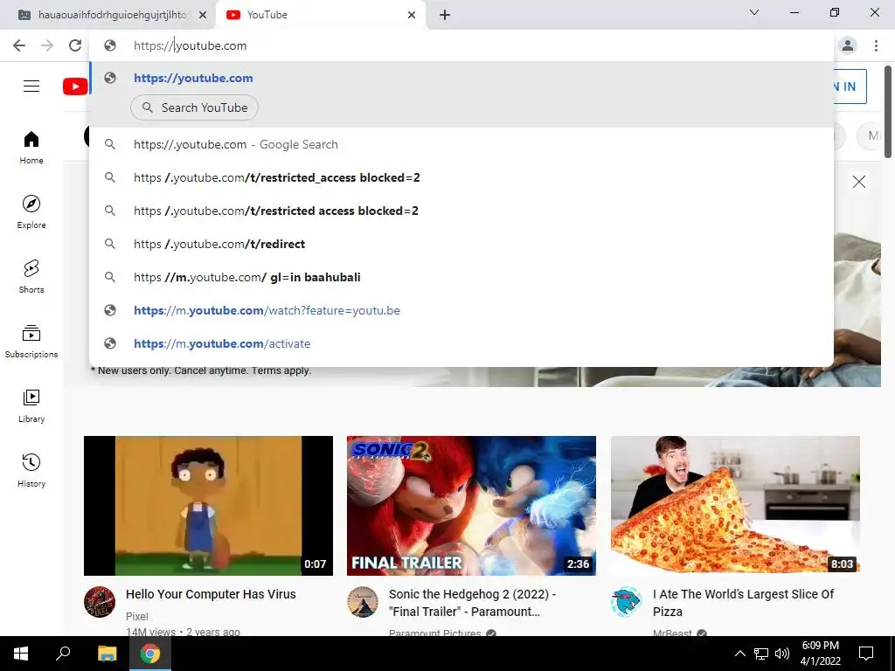The width and height of the screenshot is (895, 671).
Task: Click Chrome icon in taskbar
Action: (x=150, y=654)
